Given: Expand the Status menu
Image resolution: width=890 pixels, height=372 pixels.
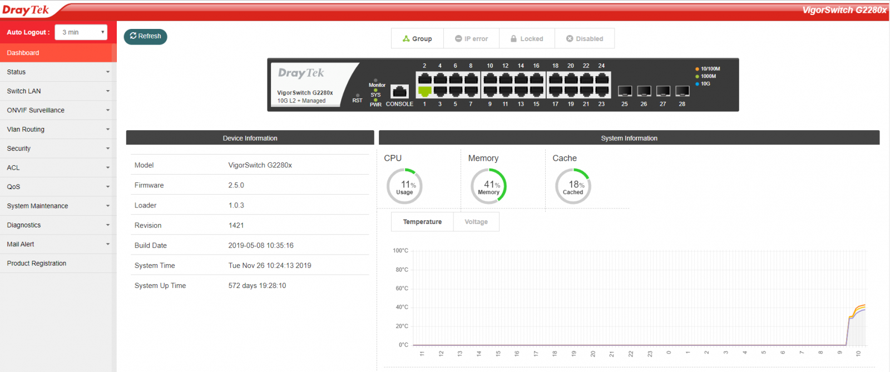Looking at the screenshot, I should click(58, 72).
